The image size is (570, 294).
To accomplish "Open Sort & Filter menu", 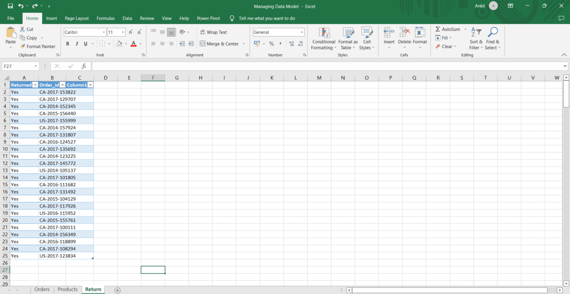I will (x=476, y=39).
